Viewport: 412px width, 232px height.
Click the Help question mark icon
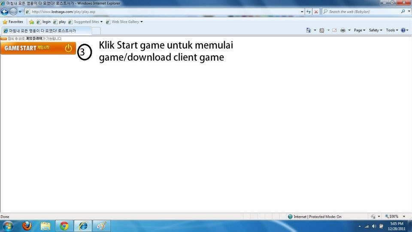[403, 30]
